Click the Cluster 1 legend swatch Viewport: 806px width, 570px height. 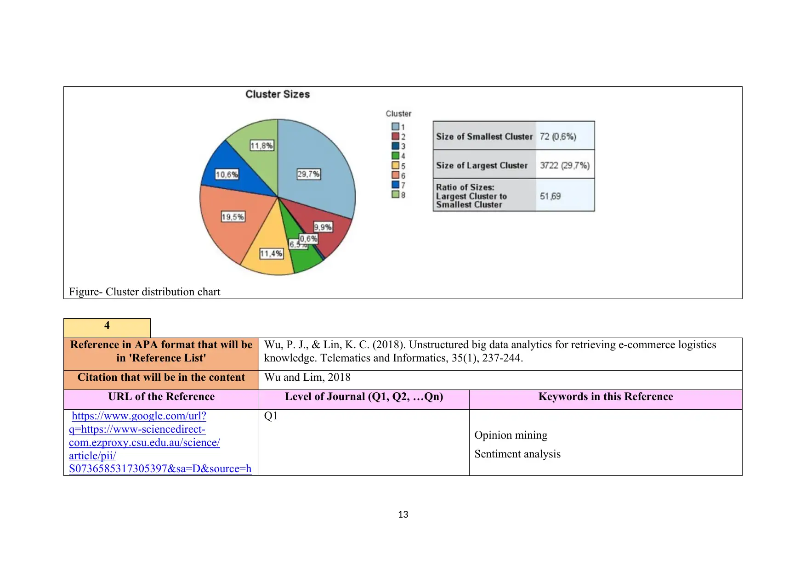pyautogui.click(x=395, y=127)
